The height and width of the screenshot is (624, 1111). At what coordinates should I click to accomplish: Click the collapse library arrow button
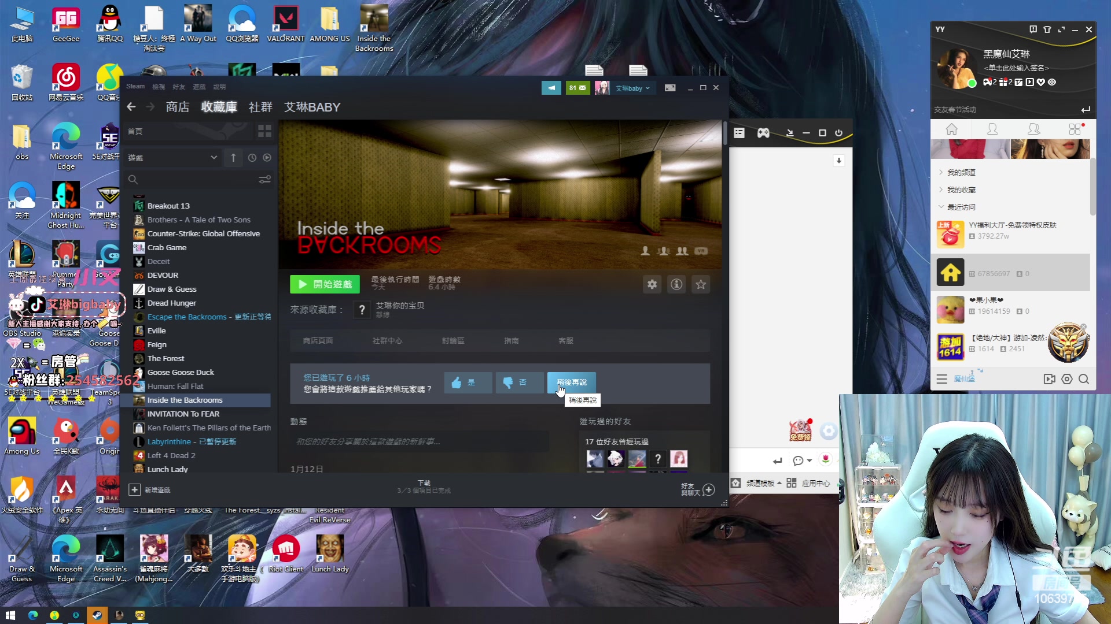[233, 158]
